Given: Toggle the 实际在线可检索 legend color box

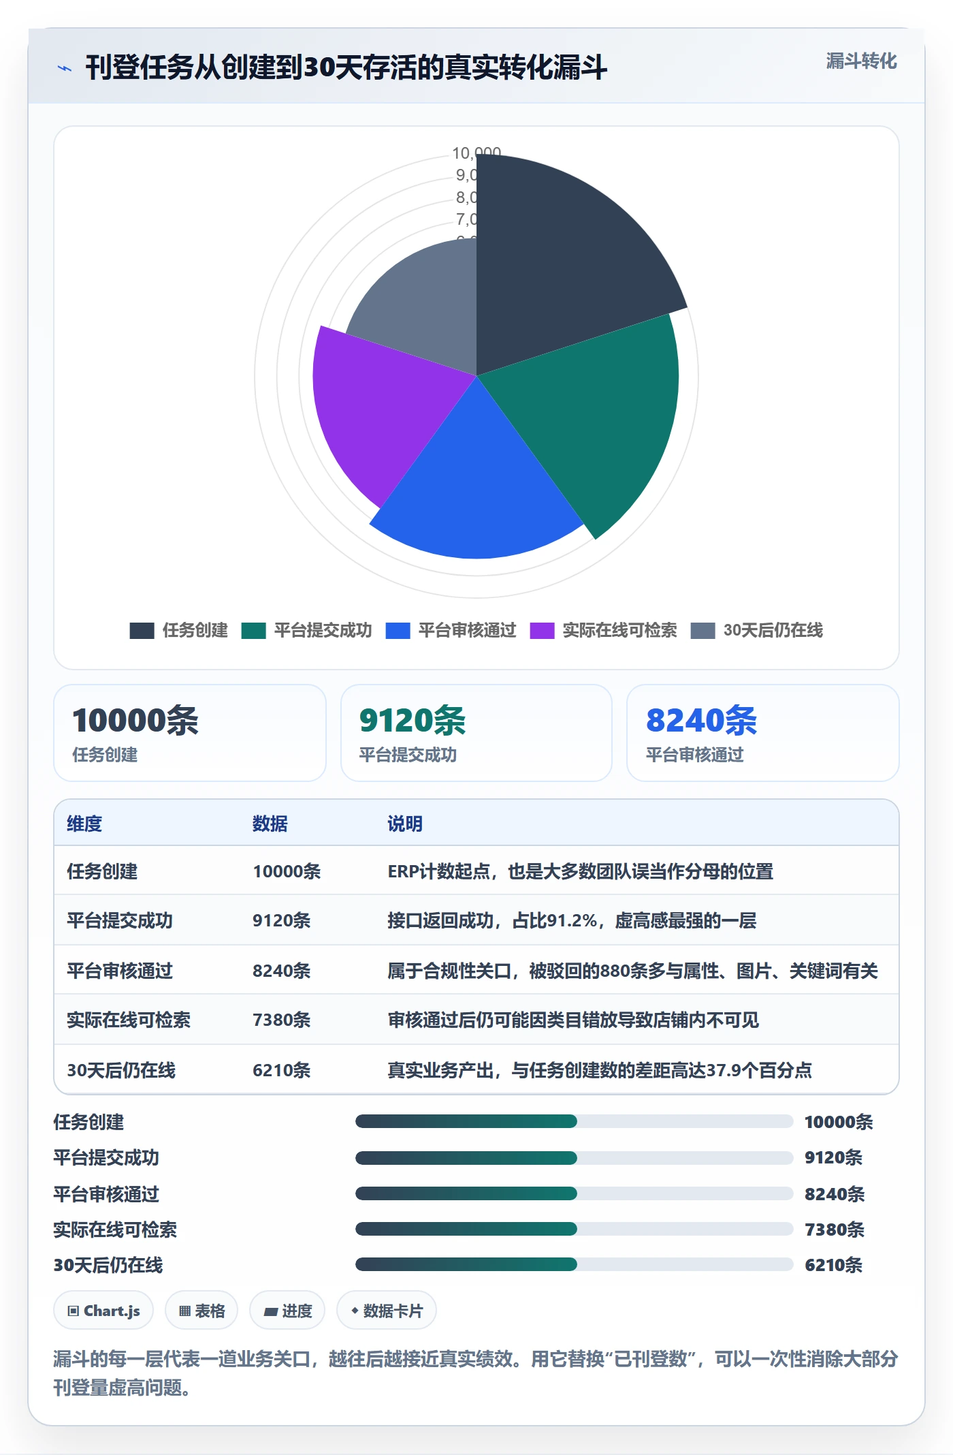Looking at the screenshot, I should tap(542, 631).
